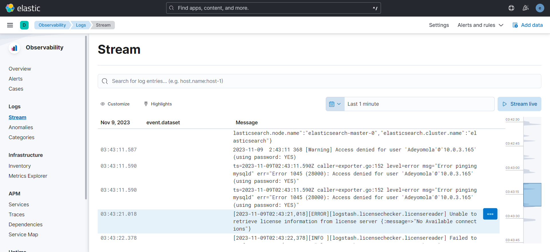550x252 pixels.
Task: Open the date quick menu calendar button
Action: 335,104
